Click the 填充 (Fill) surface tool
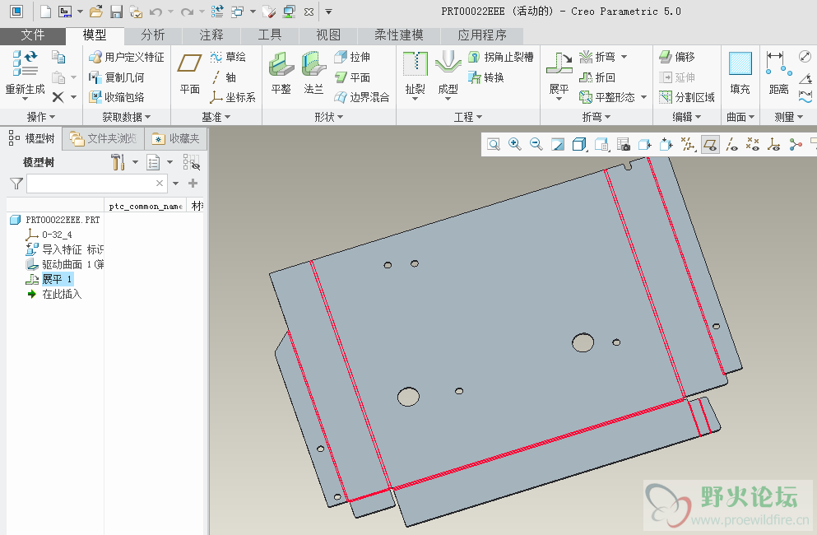This screenshot has width=817, height=535. point(740,72)
